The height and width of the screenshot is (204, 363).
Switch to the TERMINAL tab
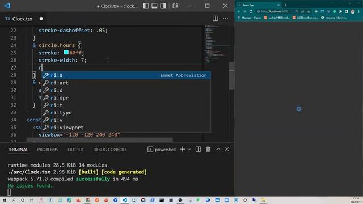[x=18, y=150]
